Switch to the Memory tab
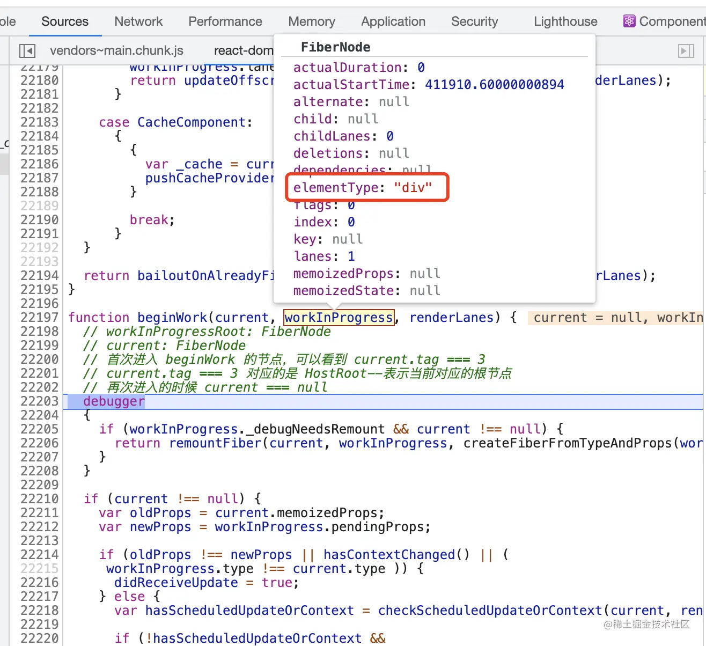 click(x=312, y=21)
